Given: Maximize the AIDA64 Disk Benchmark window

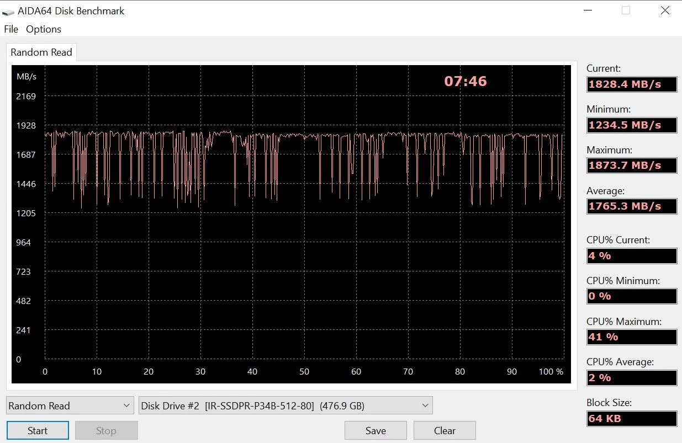Looking at the screenshot, I should [x=626, y=10].
